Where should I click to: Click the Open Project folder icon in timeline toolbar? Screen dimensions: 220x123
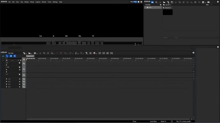pyautogui.click(x=29, y=53)
